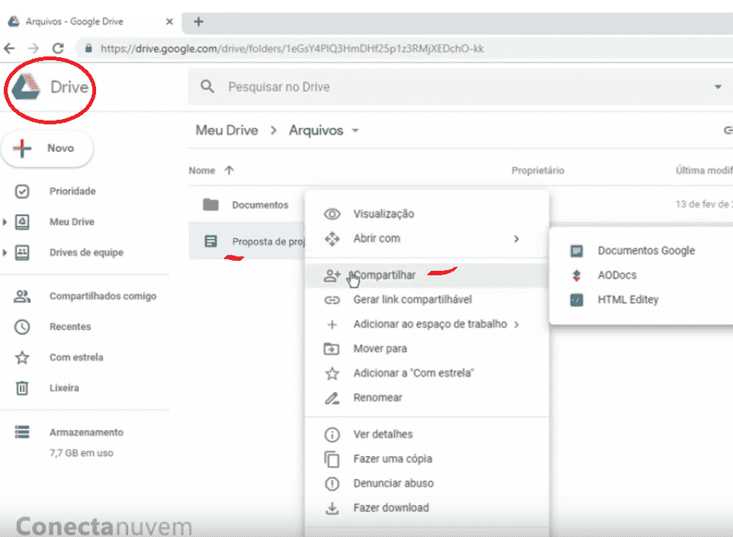The image size is (733, 537).
Task: Click the Prioridade checkmark icon
Action: 22,191
